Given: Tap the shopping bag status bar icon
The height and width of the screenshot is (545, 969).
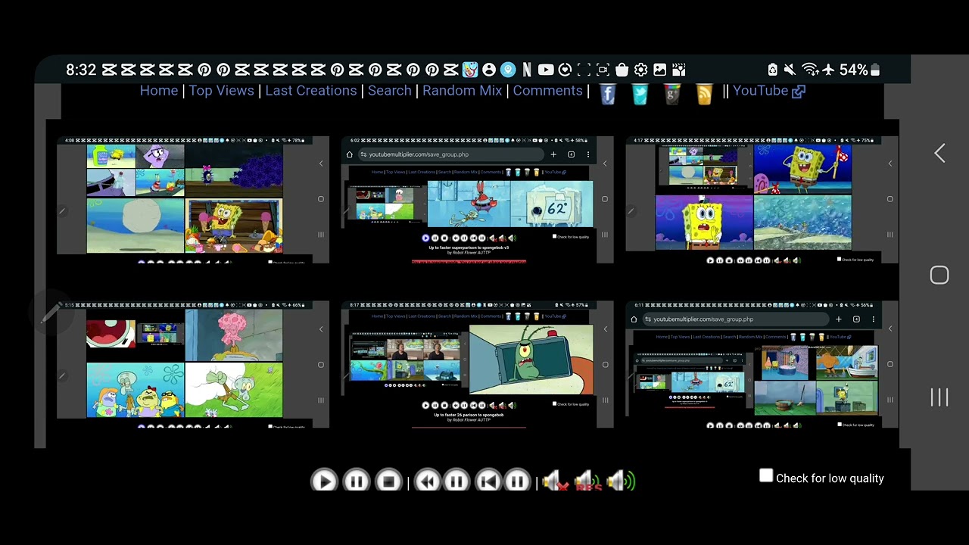Looking at the screenshot, I should click(x=622, y=70).
